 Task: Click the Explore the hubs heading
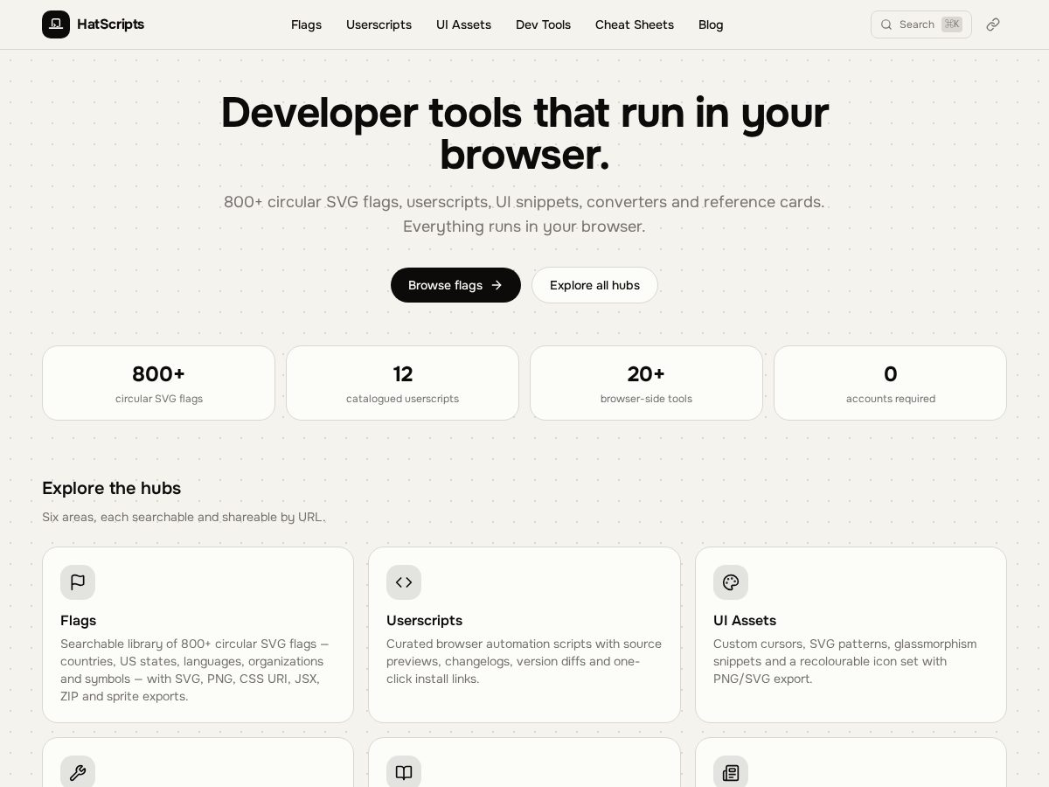click(x=111, y=488)
